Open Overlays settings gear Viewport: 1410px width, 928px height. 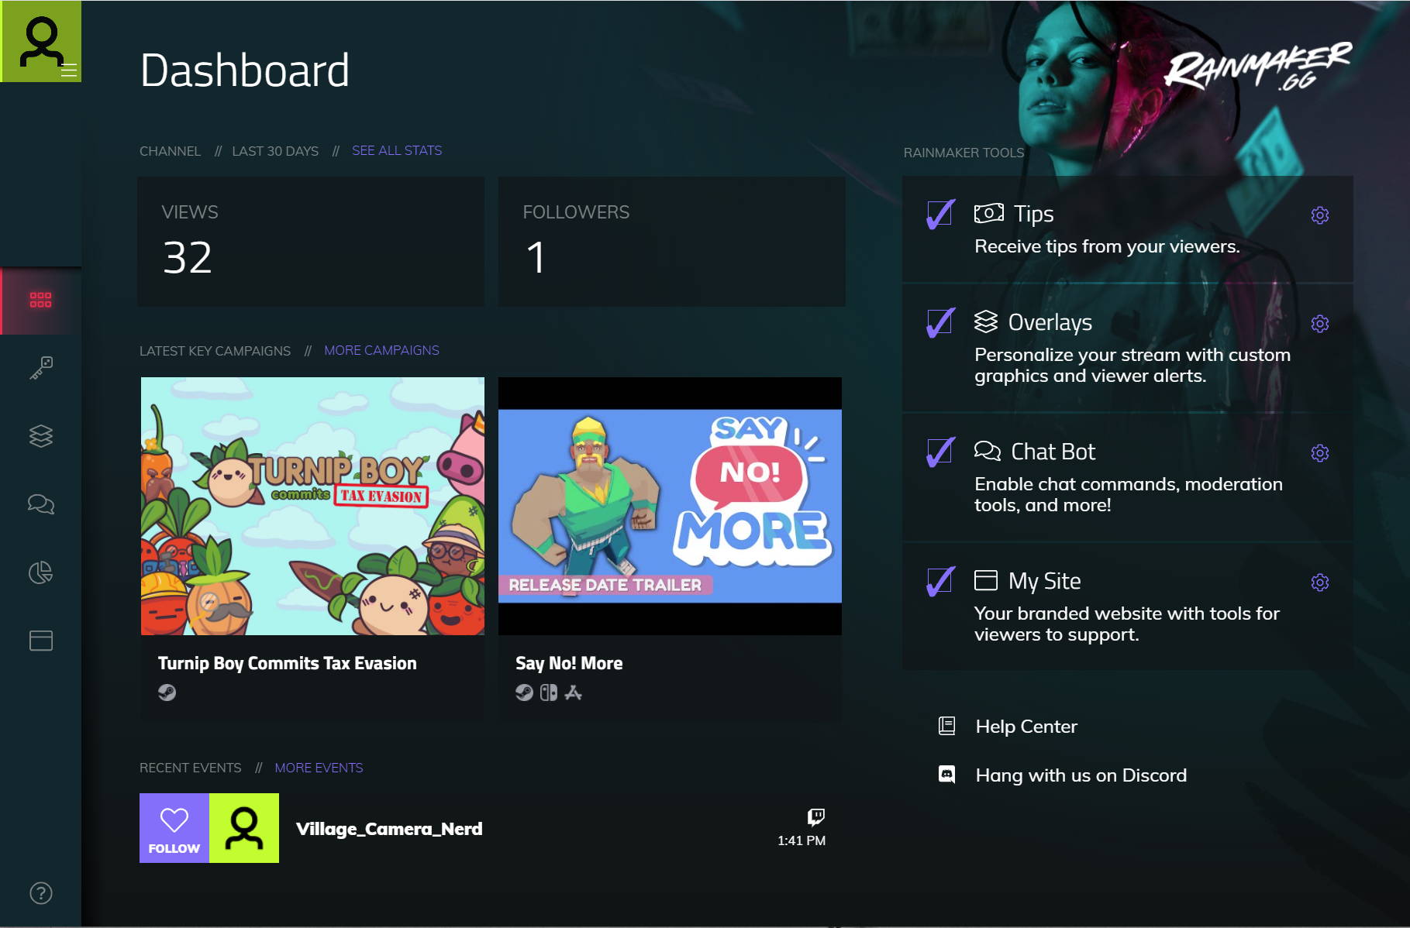pos(1320,324)
